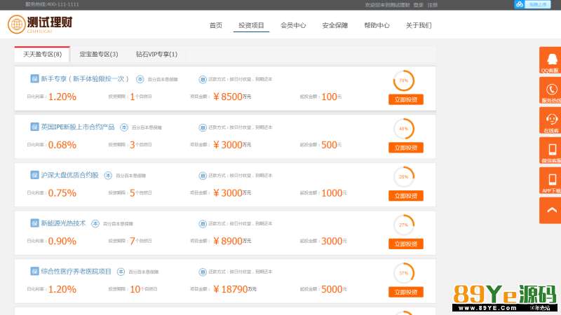Open the 沪深大盘优质合约股 title link

pyautogui.click(x=69, y=175)
